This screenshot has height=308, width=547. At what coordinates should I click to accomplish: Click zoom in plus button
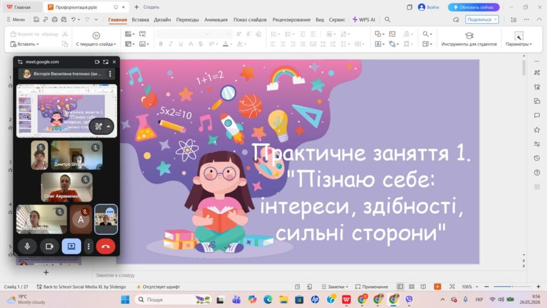pyautogui.click(x=538, y=287)
